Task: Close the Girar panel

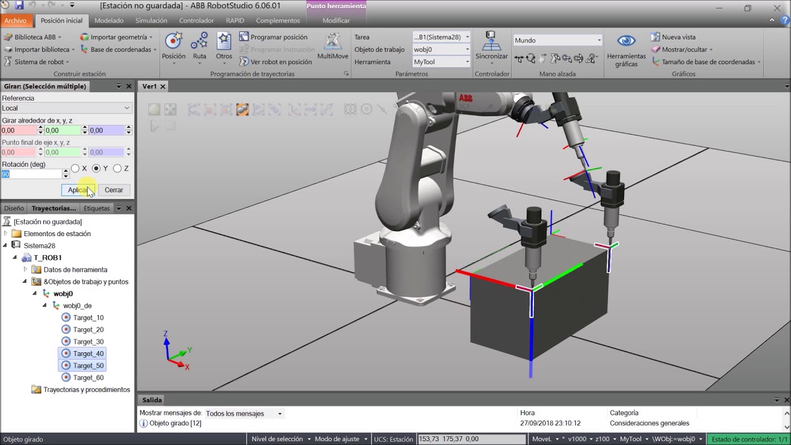Action: point(129,87)
